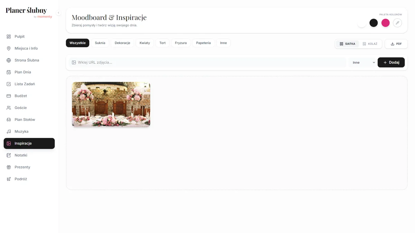The height and width of the screenshot is (233, 415).
Task: Open the wedding decor inspiration thumbnail
Action: (111, 104)
